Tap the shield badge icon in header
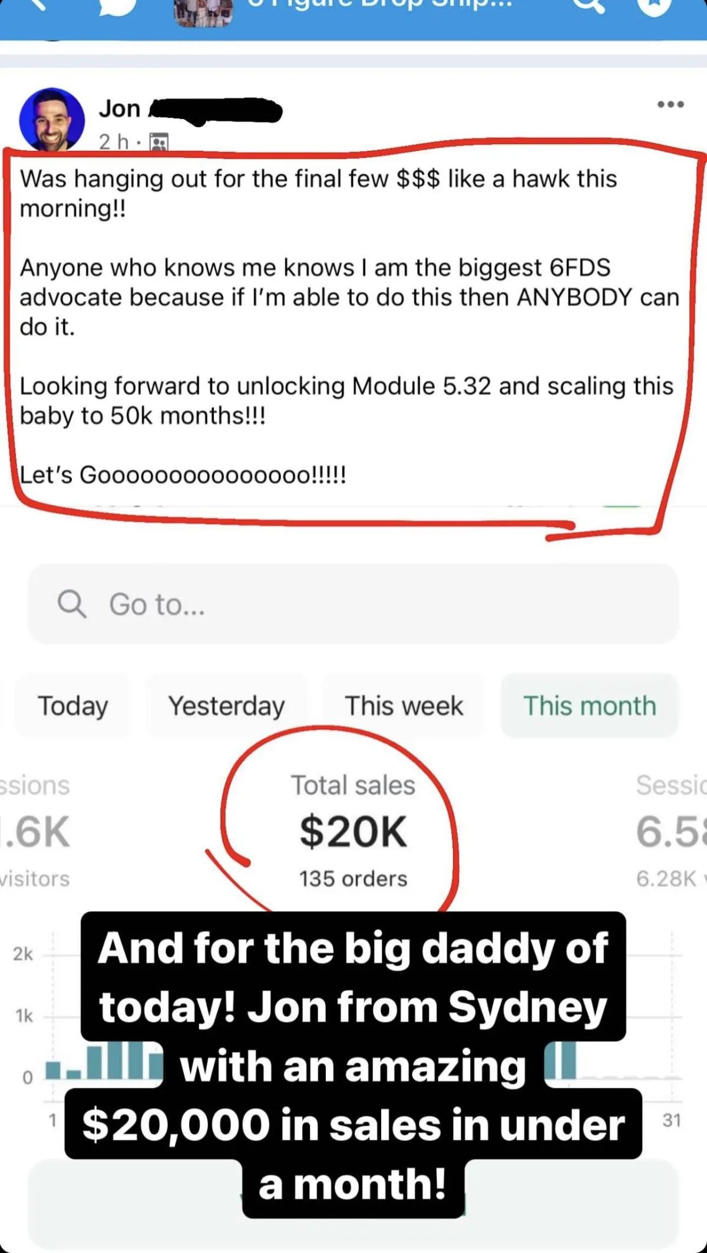This screenshot has height=1253, width=707. click(x=654, y=6)
